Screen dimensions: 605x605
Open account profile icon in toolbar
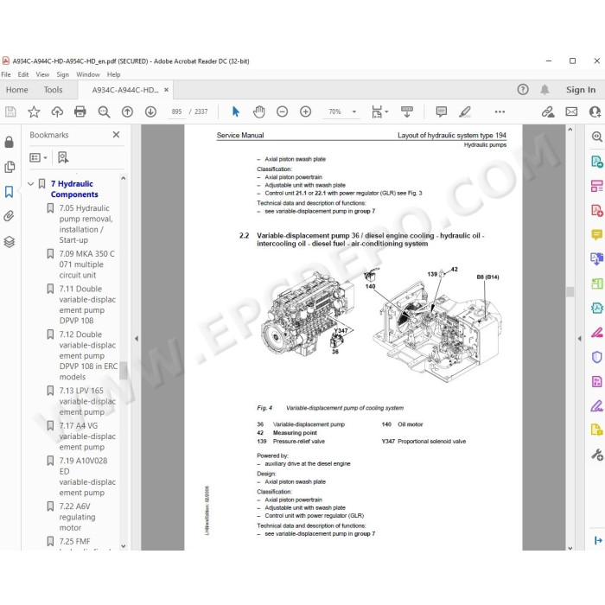595,111
